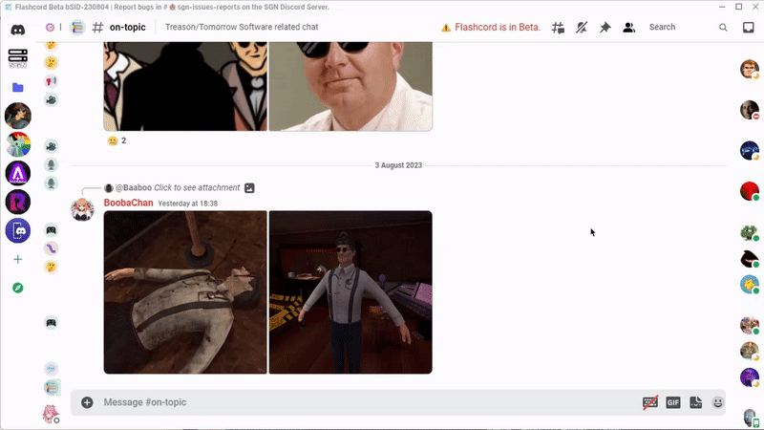This screenshot has height=430, width=764.
Task: Open member with solid red avatar
Action: (x=750, y=191)
